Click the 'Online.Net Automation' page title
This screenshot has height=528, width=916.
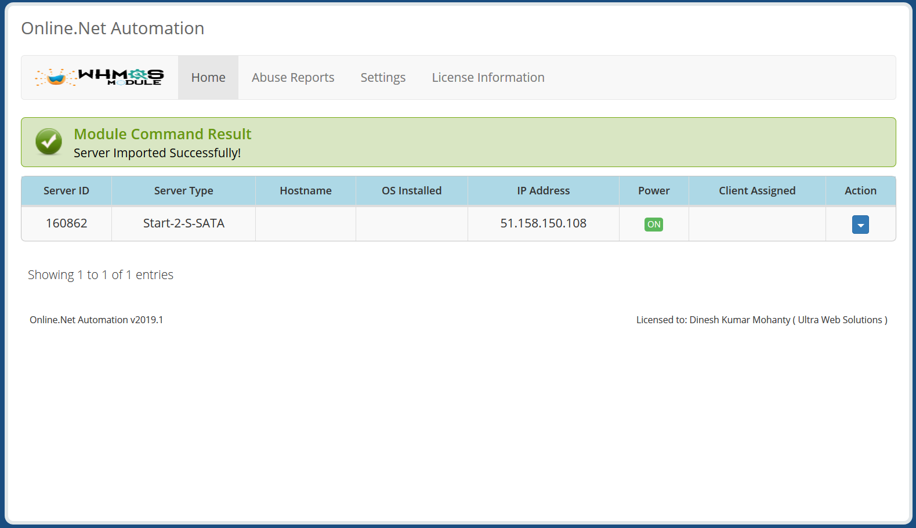pyautogui.click(x=113, y=28)
